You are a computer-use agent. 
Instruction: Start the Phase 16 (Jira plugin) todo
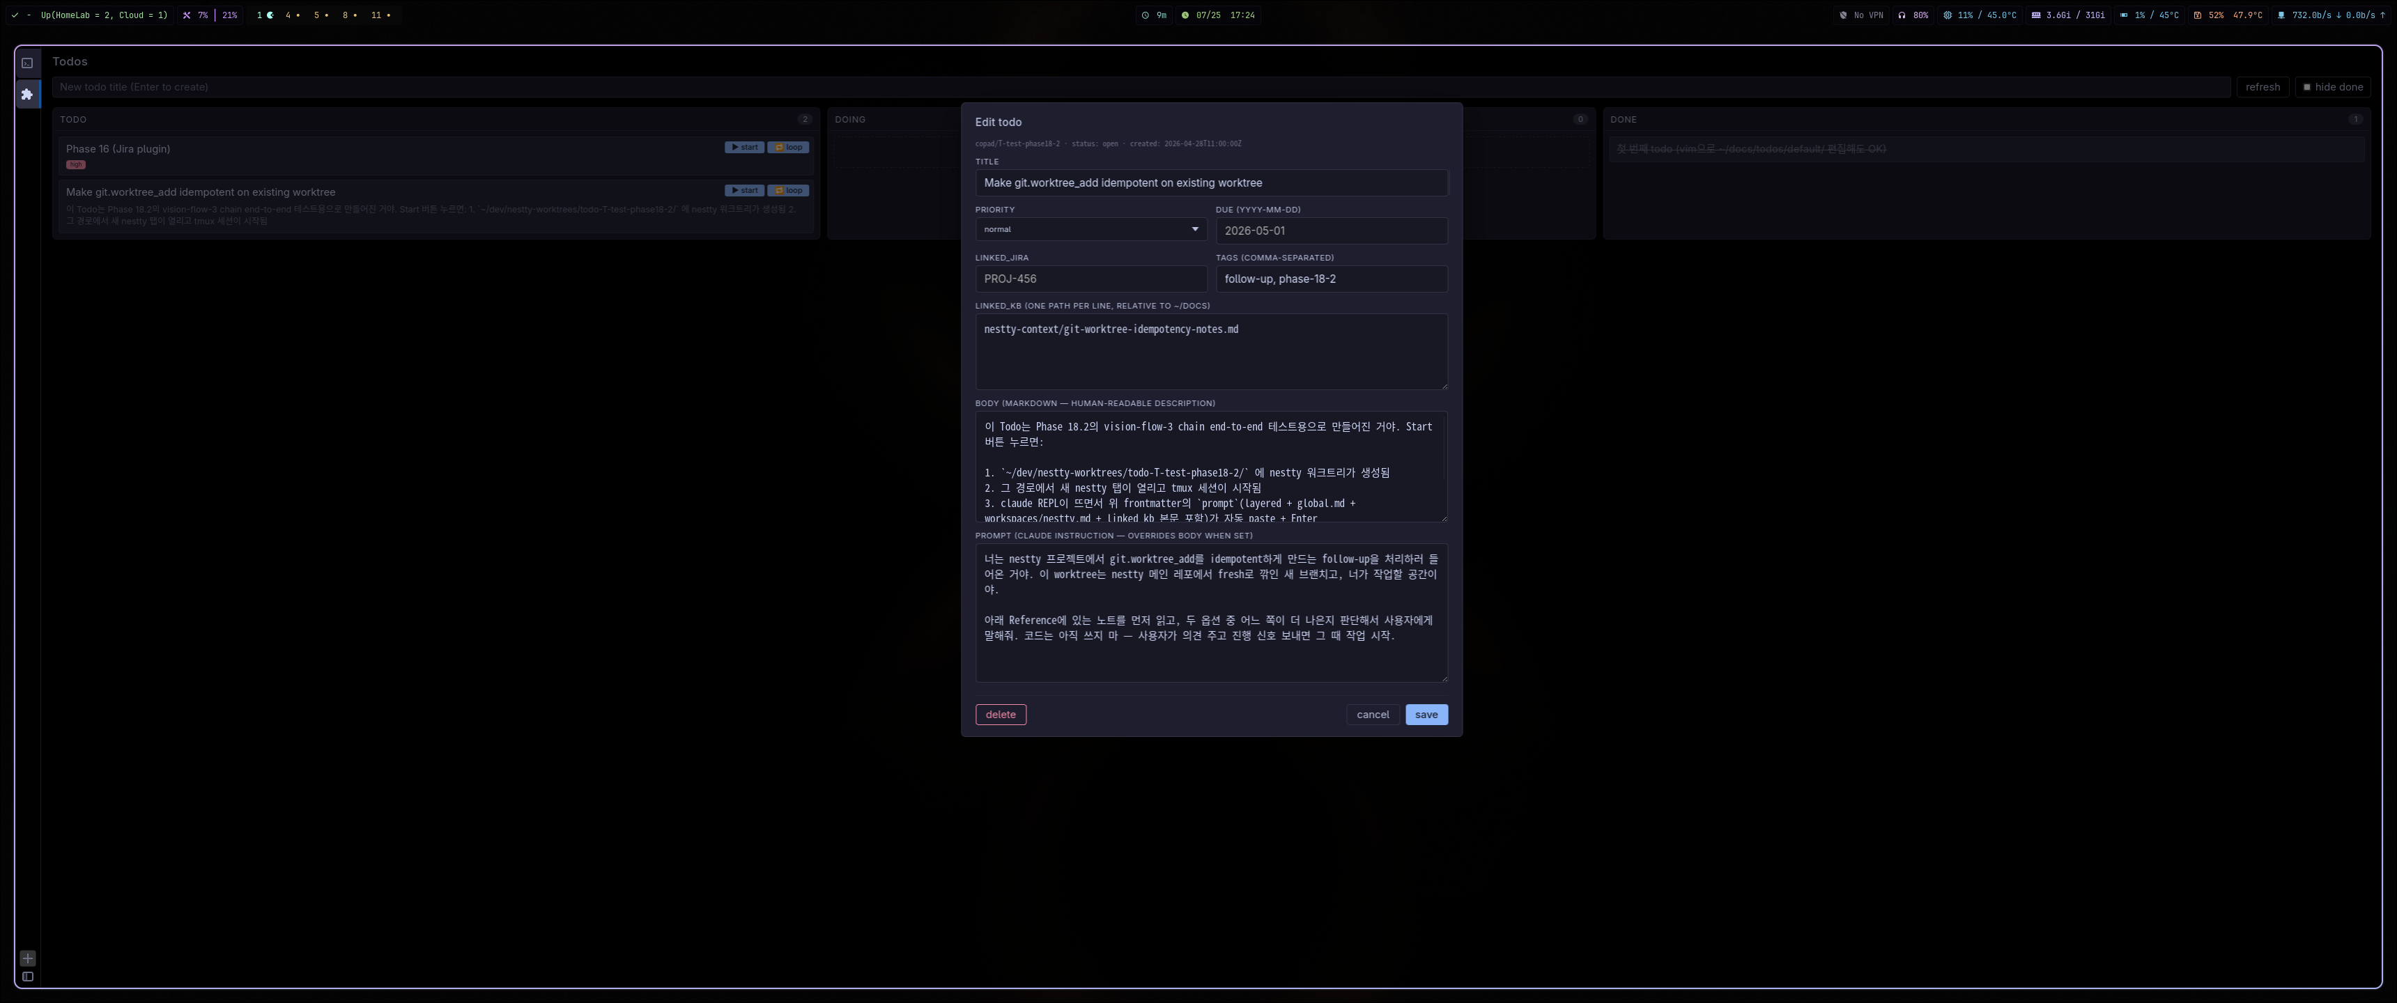pyautogui.click(x=744, y=147)
